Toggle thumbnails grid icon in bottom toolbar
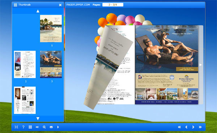 click(30, 127)
